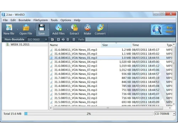Select file 31.4.080411_VOA News_07.mp3
The height and width of the screenshot is (134, 178).
(x=111, y=70)
